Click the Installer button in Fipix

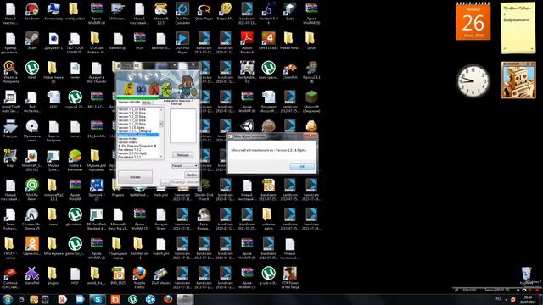tap(135, 177)
